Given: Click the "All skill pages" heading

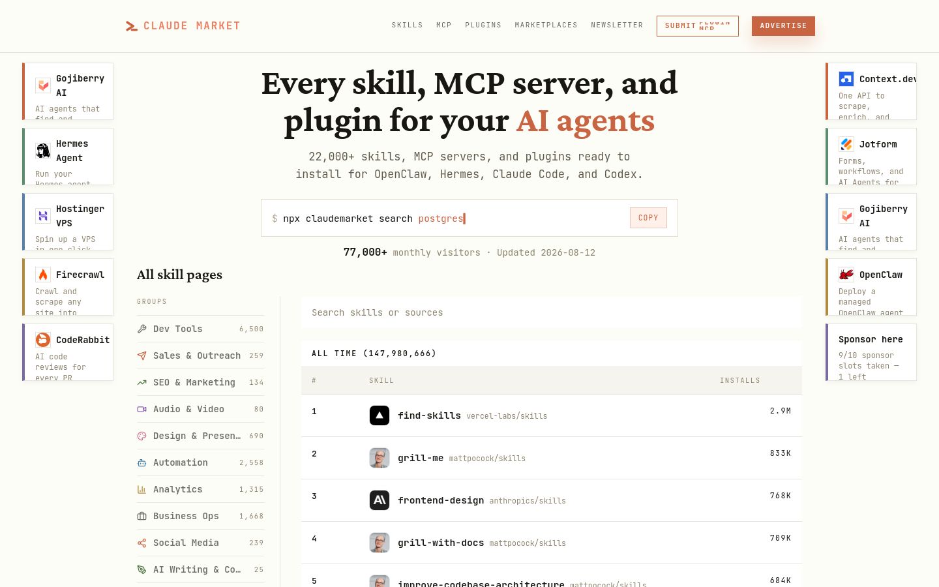Looking at the screenshot, I should click(x=179, y=275).
